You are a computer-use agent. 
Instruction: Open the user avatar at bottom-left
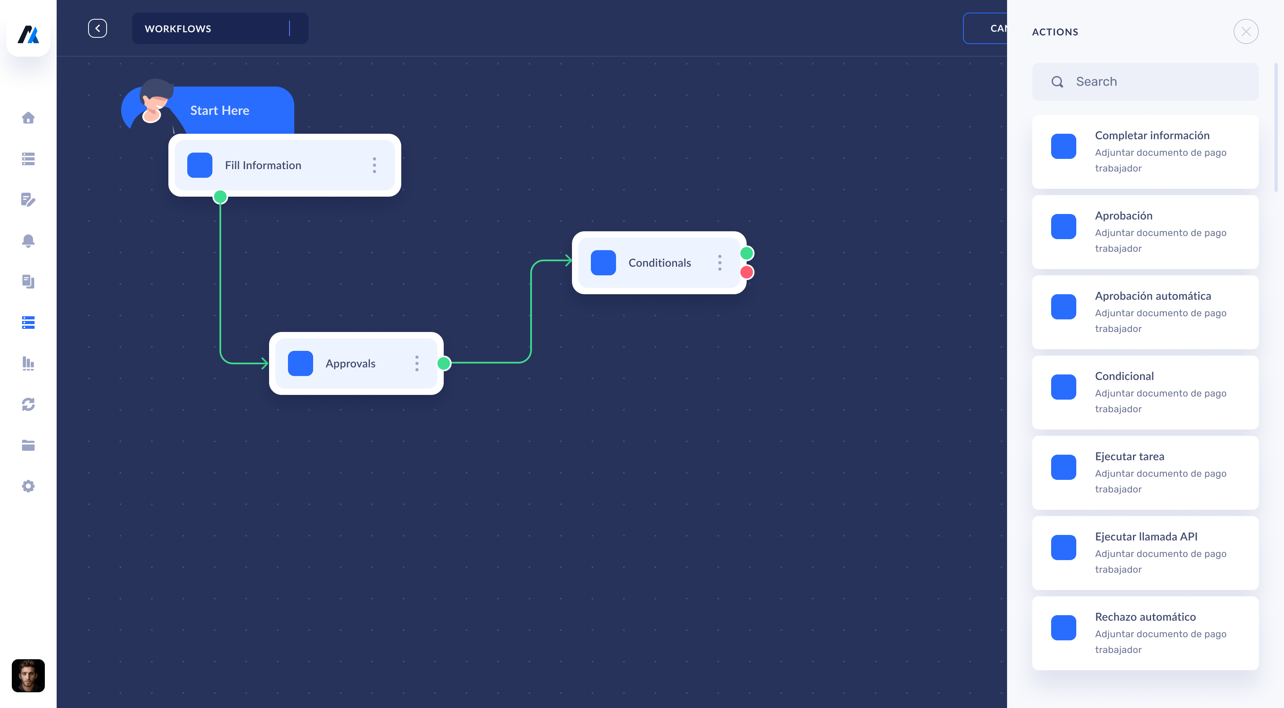point(28,676)
